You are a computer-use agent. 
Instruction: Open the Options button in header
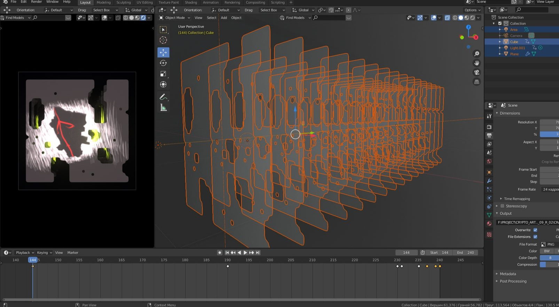click(x=472, y=10)
